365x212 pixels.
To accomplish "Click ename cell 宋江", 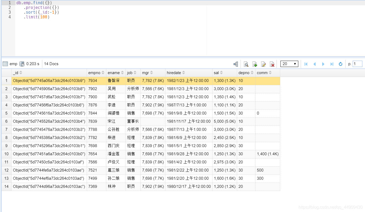I will (x=116, y=121).
